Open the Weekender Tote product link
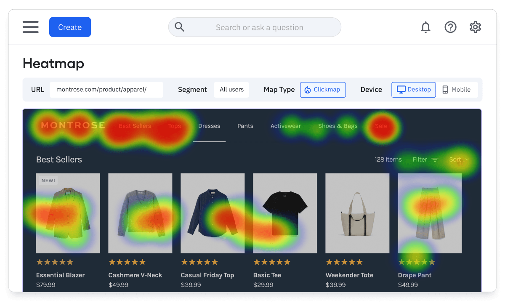The width and height of the screenshot is (505, 303). 349,275
